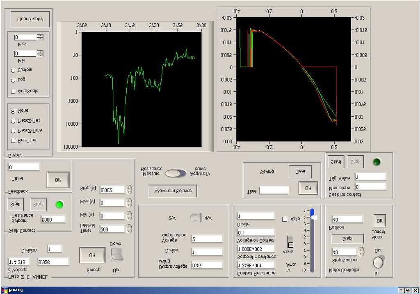The width and height of the screenshot is (420, 294).
Task: Click the Division input field
Action: coord(55,249)
